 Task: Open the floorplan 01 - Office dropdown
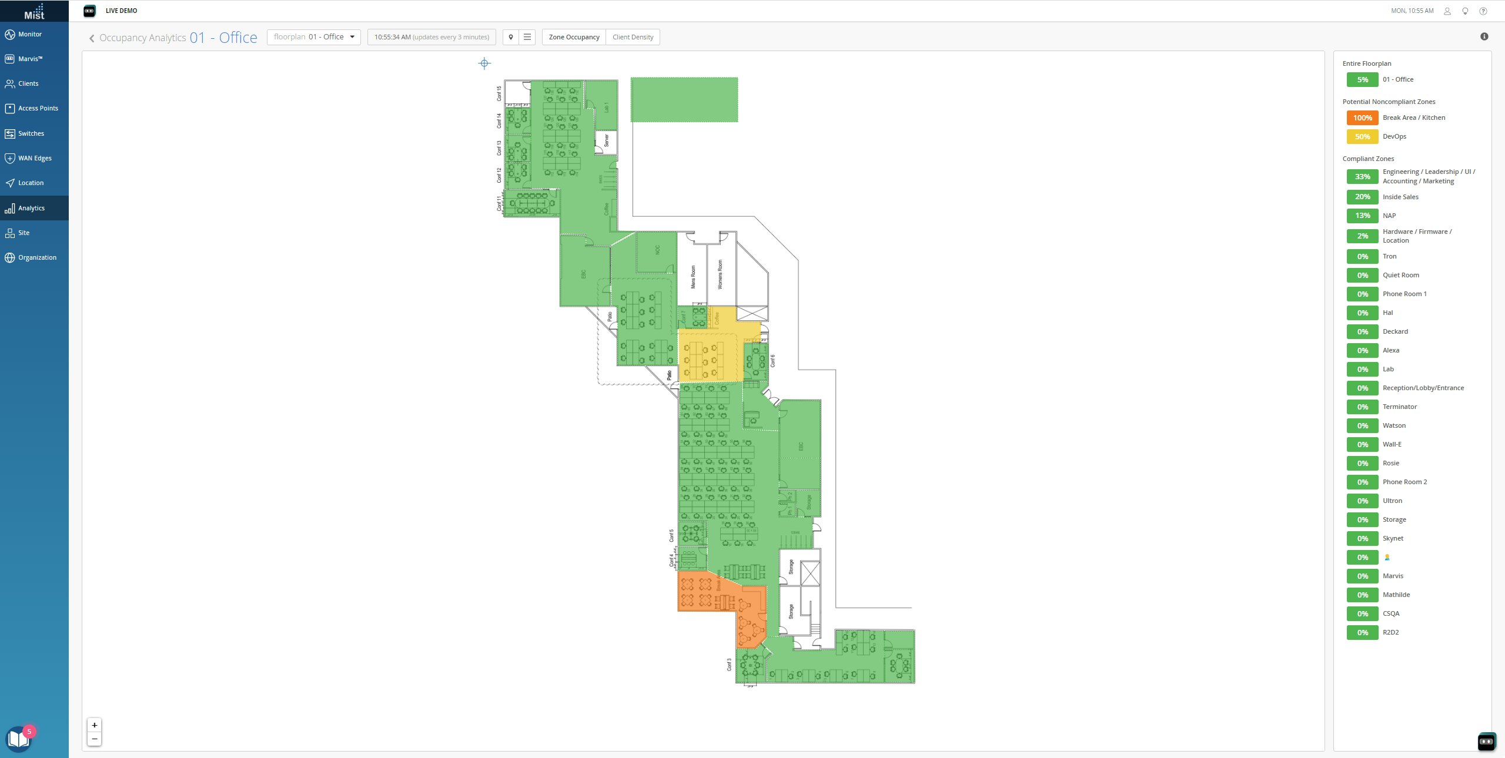[x=314, y=37]
